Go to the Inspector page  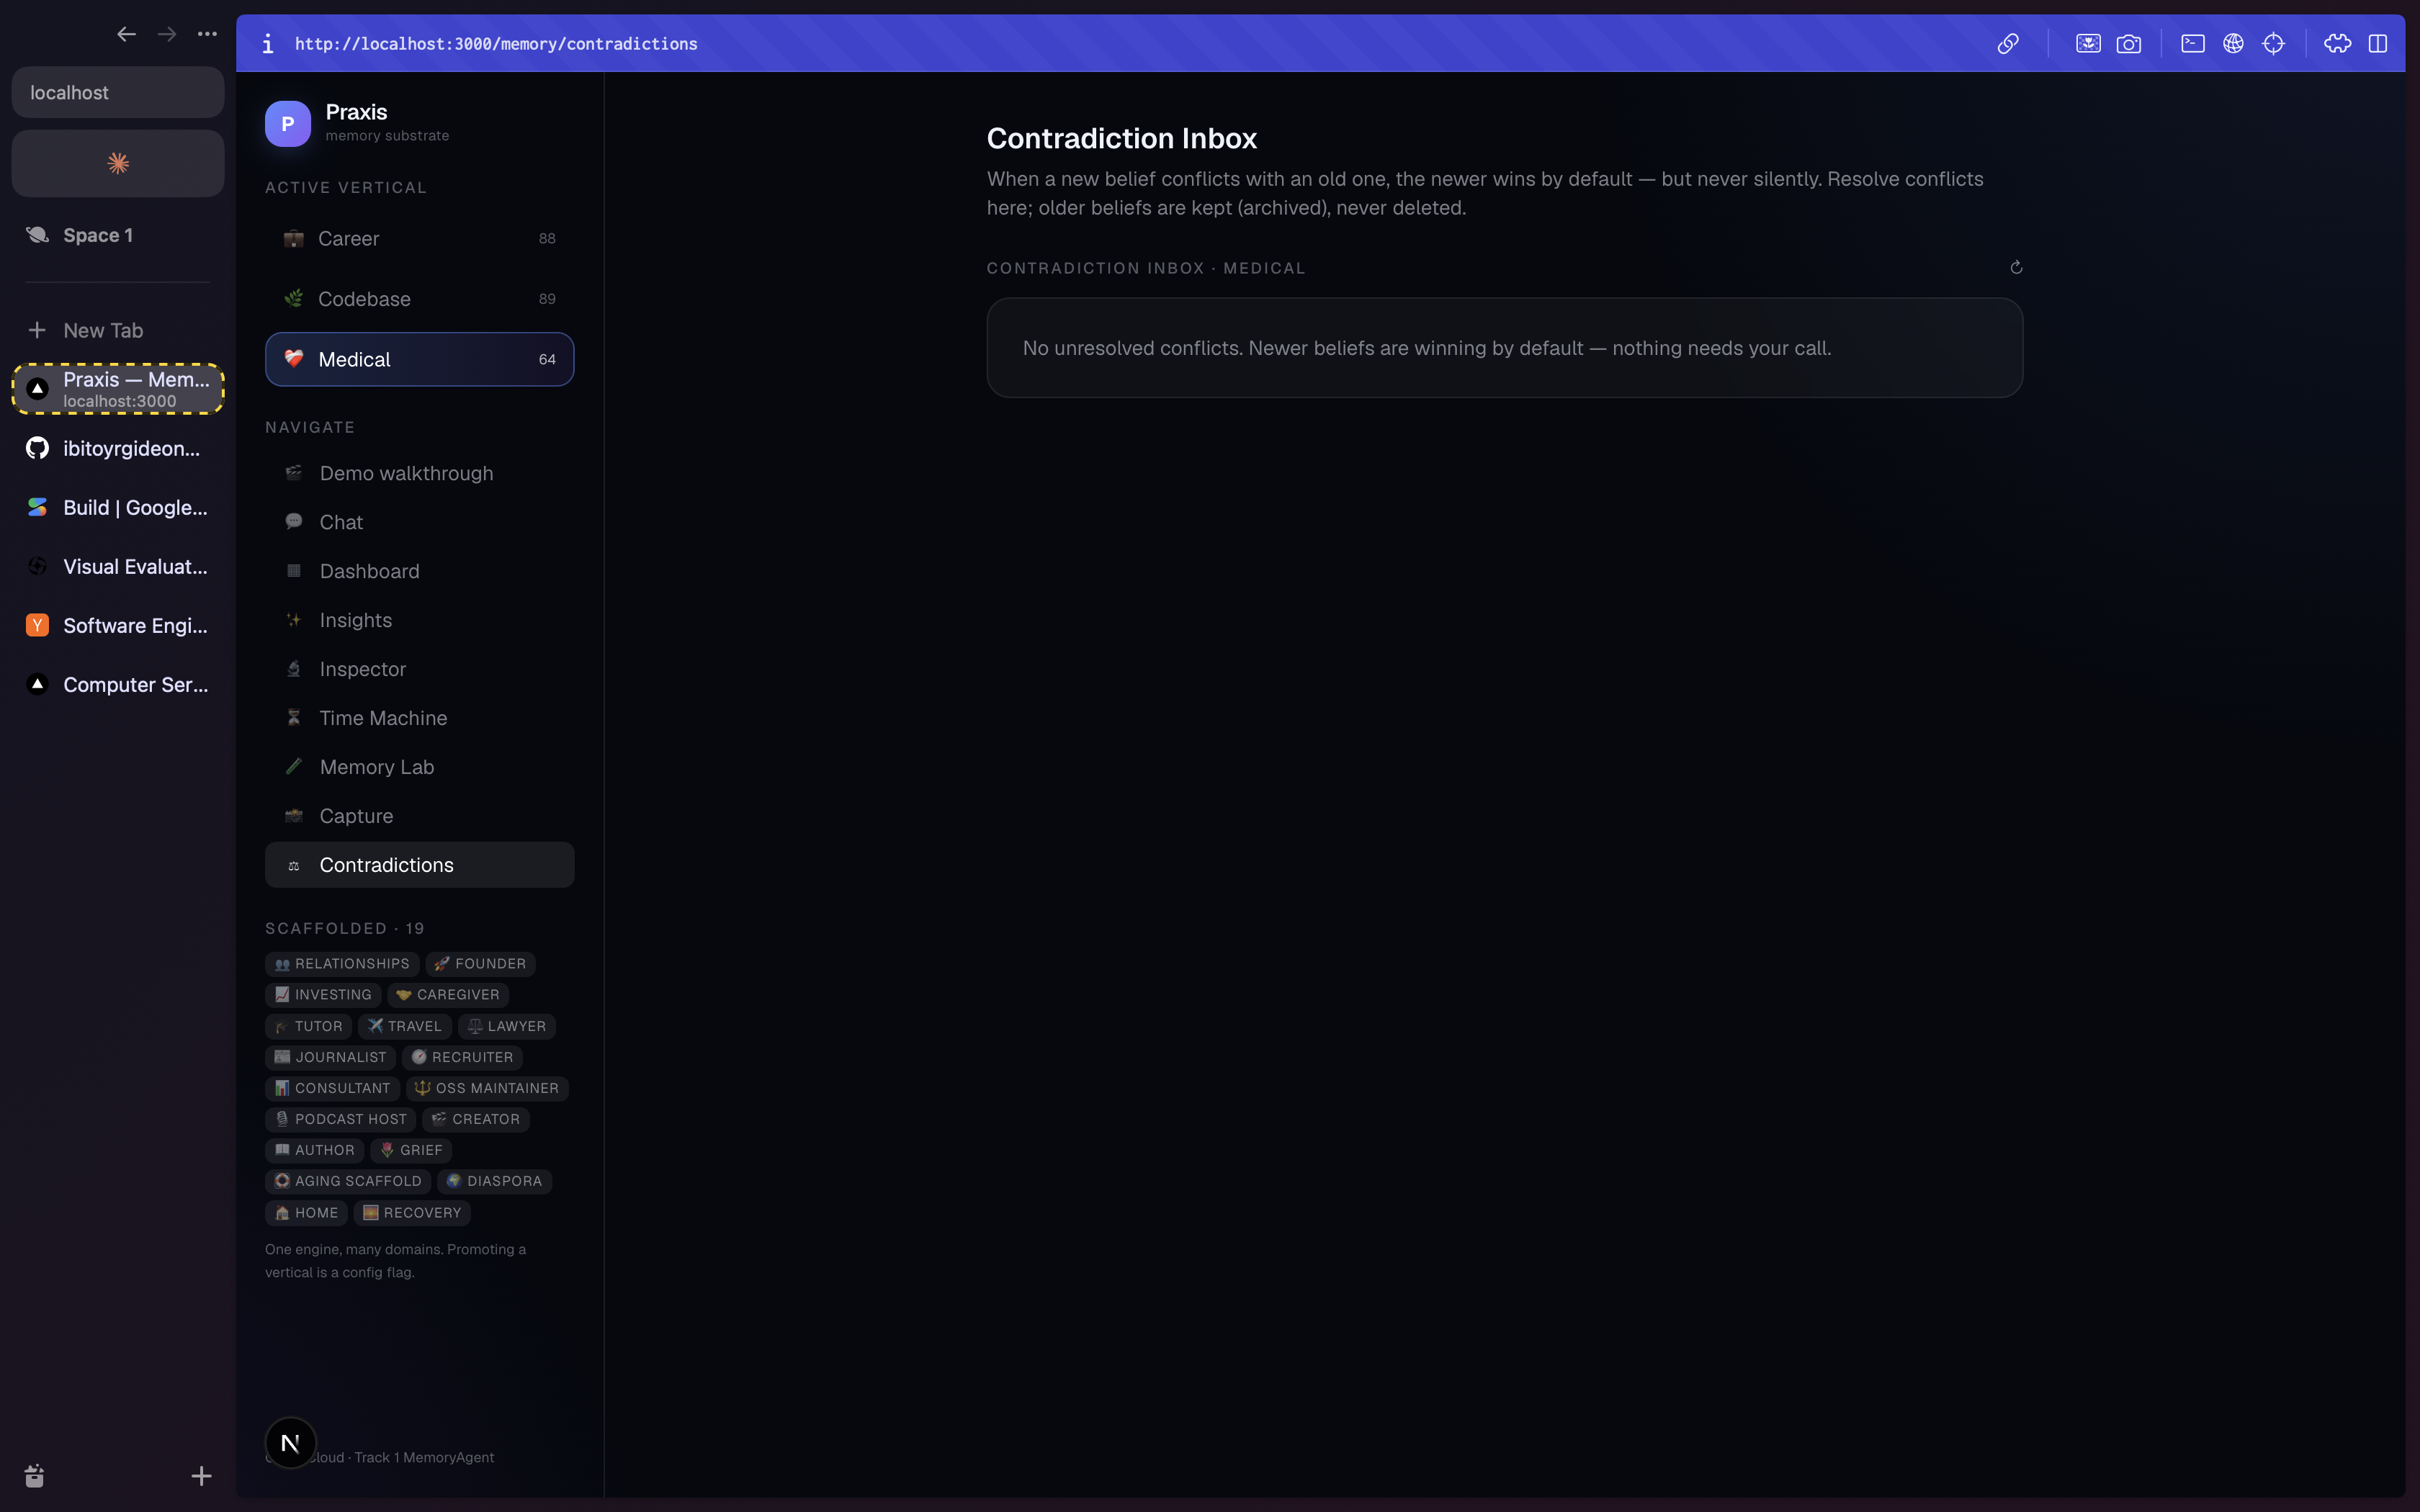click(419, 669)
